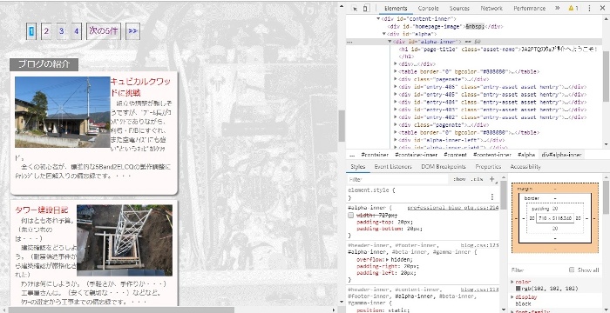The width and height of the screenshot is (610, 313).
Task: Click the ellipsis beside the selected alpha-inner node
Action: pos(349,42)
